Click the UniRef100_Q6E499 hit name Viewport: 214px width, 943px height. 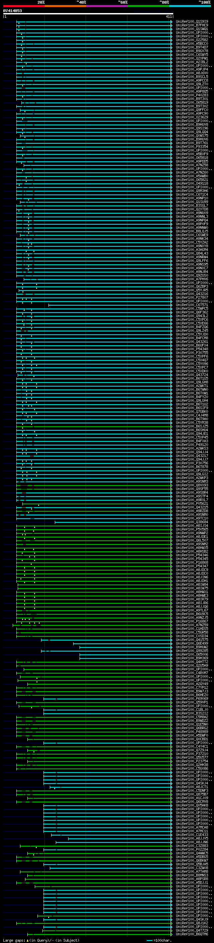(192, 643)
